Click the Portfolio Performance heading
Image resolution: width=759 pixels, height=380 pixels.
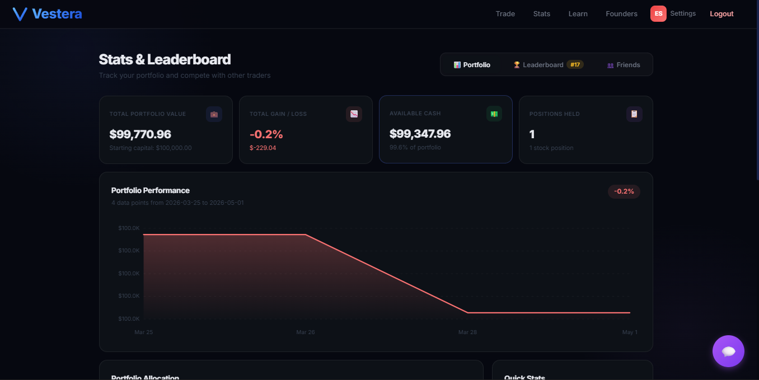(x=151, y=190)
